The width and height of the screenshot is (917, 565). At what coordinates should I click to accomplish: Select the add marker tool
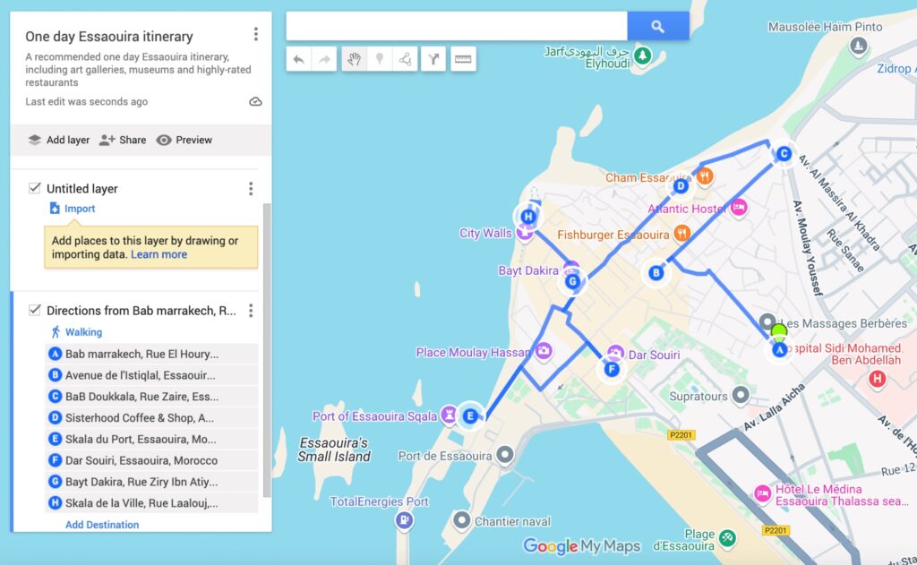pos(380,59)
